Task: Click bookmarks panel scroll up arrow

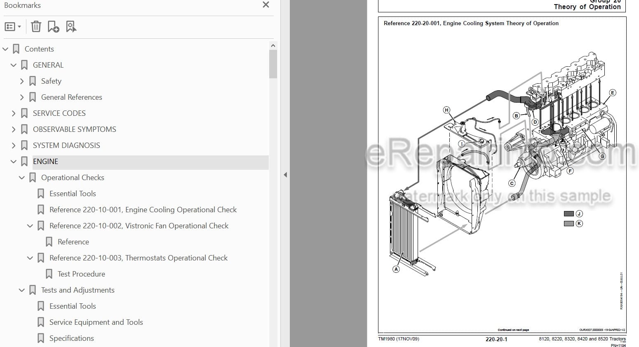Action: [273, 45]
